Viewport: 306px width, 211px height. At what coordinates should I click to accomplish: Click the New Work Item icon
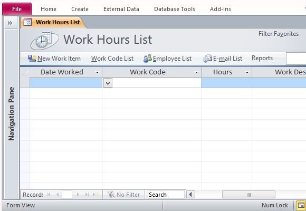pyautogui.click(x=32, y=59)
